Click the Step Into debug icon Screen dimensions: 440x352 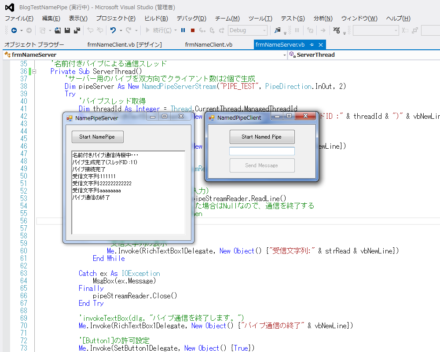(202, 30)
